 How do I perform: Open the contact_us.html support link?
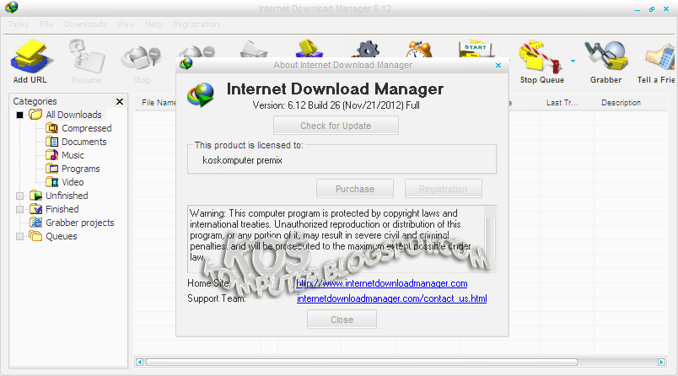(392, 298)
